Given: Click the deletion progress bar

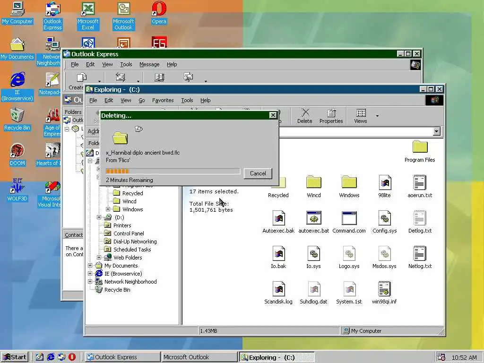Looking at the screenshot, I should pyautogui.click(x=173, y=171).
